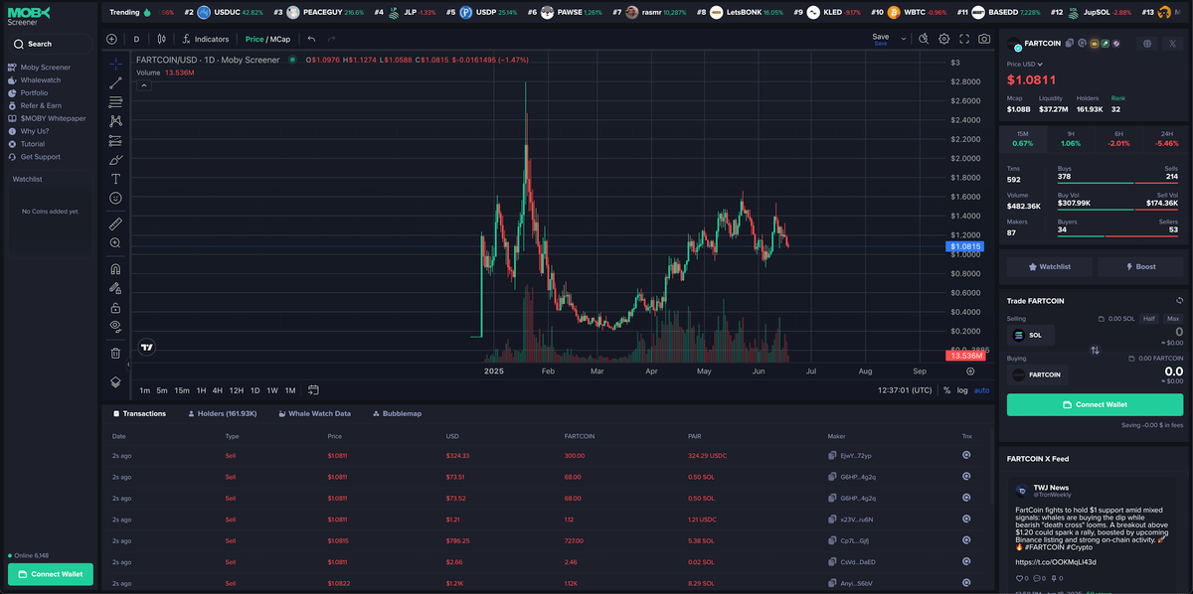
Task: Lock all drawing tools
Action: pos(115,308)
